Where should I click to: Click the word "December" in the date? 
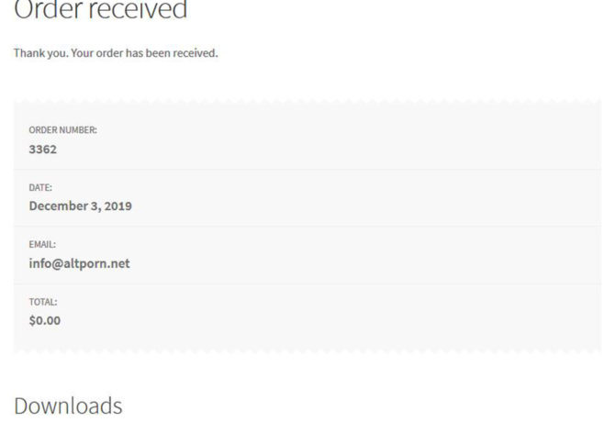[x=59, y=205]
